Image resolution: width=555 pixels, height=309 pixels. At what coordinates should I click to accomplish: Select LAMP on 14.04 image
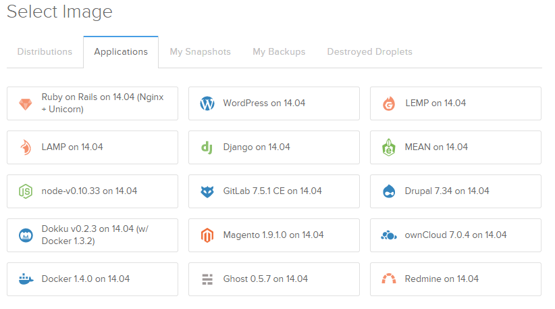(92, 147)
